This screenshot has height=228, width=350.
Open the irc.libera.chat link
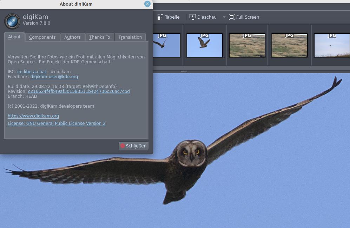pyautogui.click(x=32, y=71)
